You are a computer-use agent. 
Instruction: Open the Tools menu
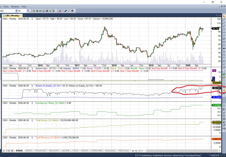click(6, 6)
